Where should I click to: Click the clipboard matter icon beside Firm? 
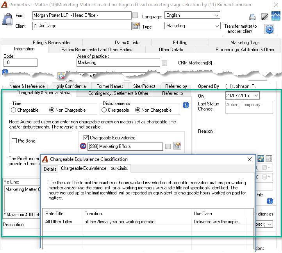pos(7,19)
